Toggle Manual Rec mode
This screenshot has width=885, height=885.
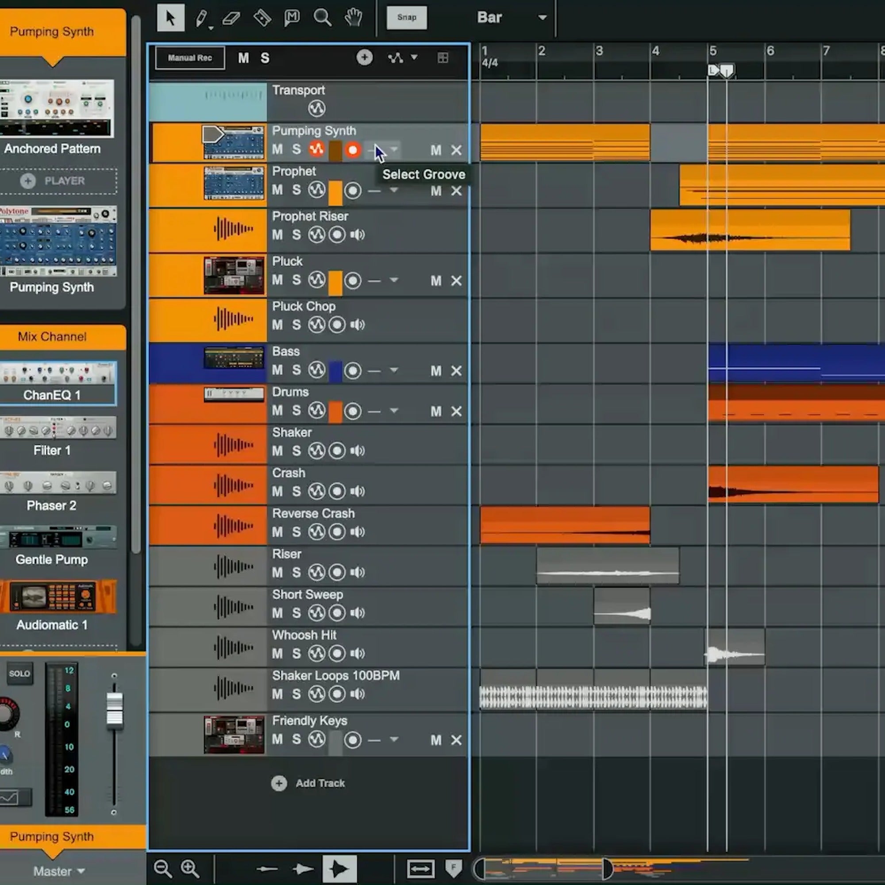point(190,58)
